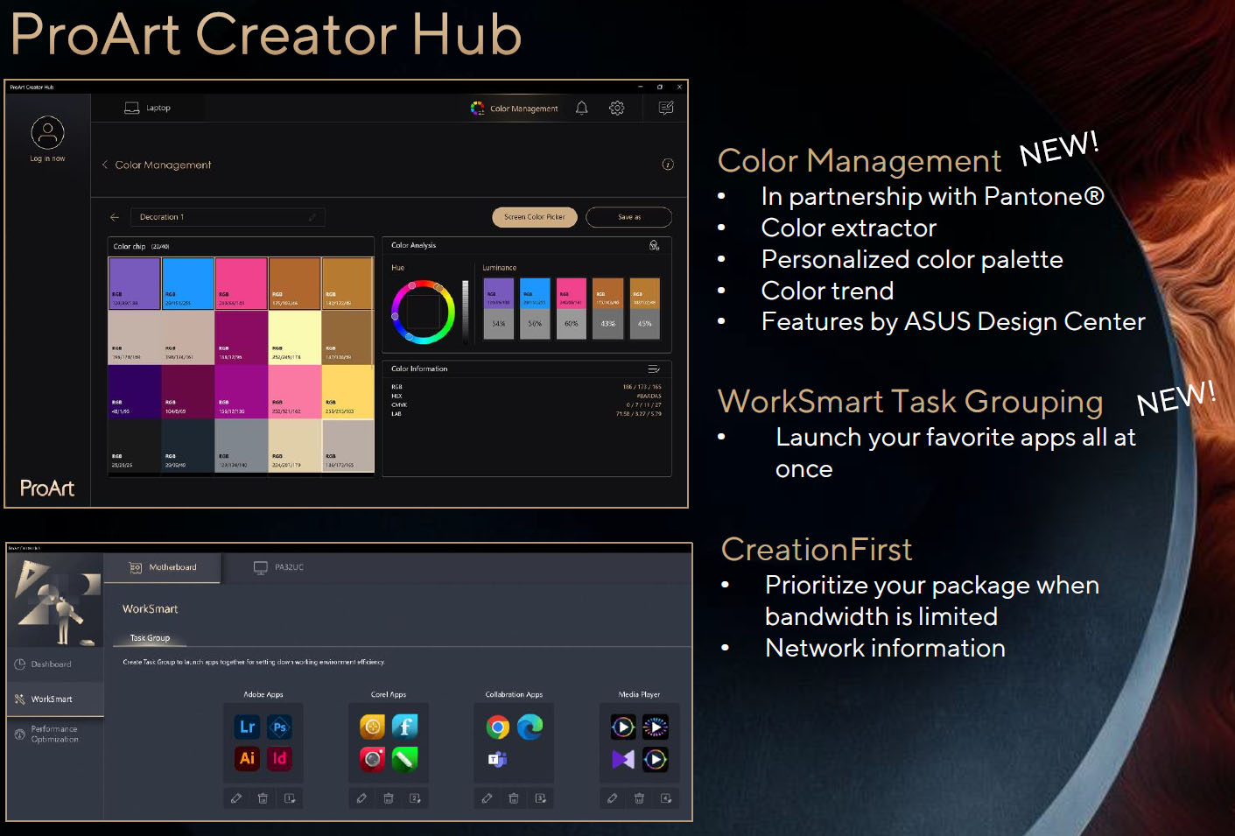Image resolution: width=1235 pixels, height=836 pixels.
Task: Delete the Media Player task group
Action: (639, 798)
